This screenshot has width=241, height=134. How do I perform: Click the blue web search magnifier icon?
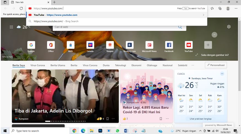[180, 27]
